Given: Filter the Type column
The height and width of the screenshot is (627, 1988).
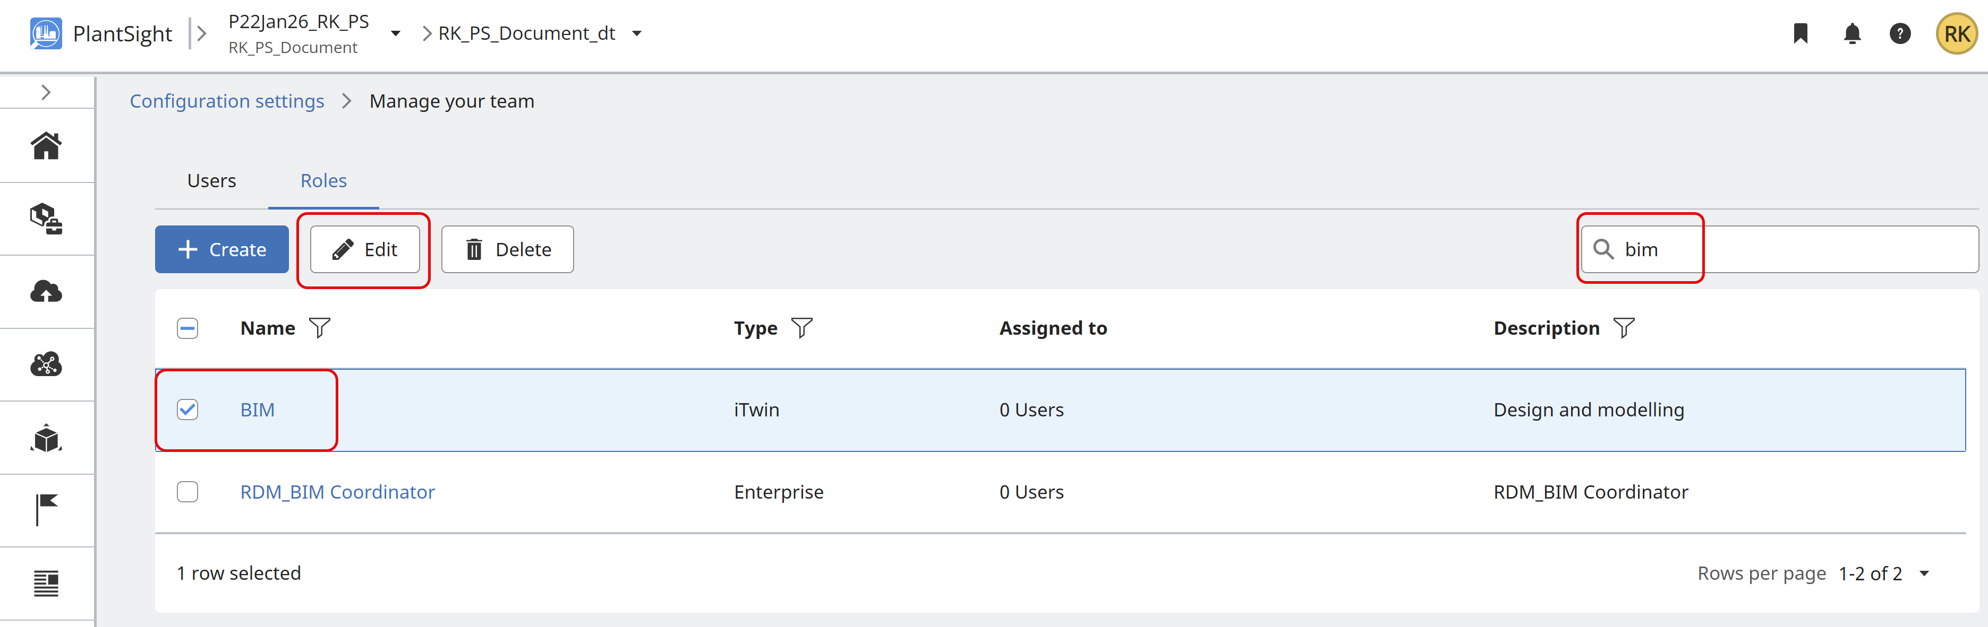Looking at the screenshot, I should [802, 328].
